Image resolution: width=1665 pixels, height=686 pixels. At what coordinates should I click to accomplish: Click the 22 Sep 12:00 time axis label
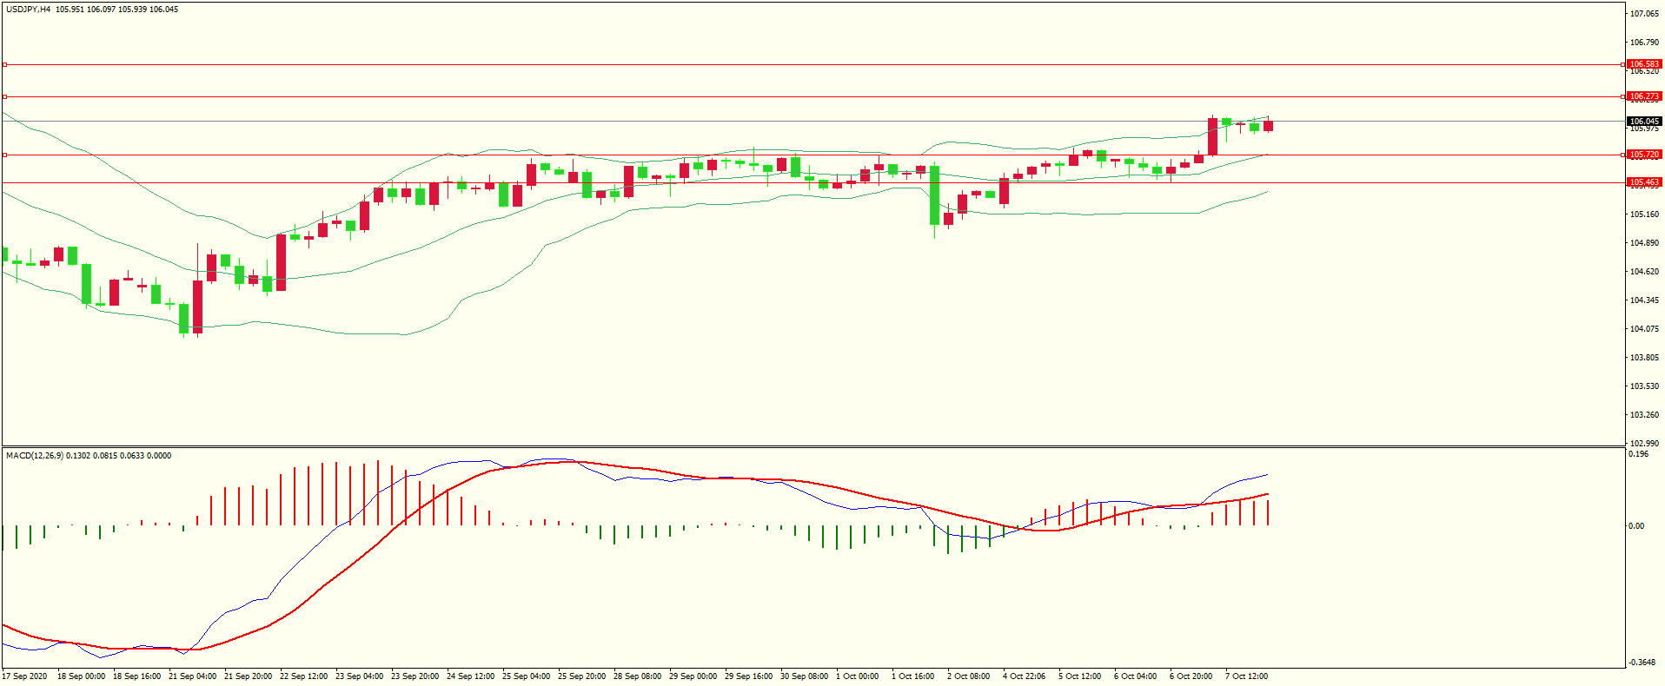coord(303,676)
